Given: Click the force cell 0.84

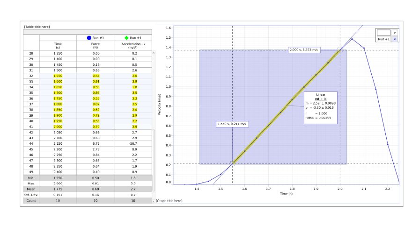Looking at the screenshot, I should pos(96,155).
